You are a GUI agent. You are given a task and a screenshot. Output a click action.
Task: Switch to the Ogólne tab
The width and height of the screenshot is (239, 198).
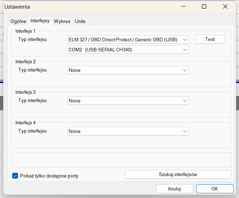18,21
